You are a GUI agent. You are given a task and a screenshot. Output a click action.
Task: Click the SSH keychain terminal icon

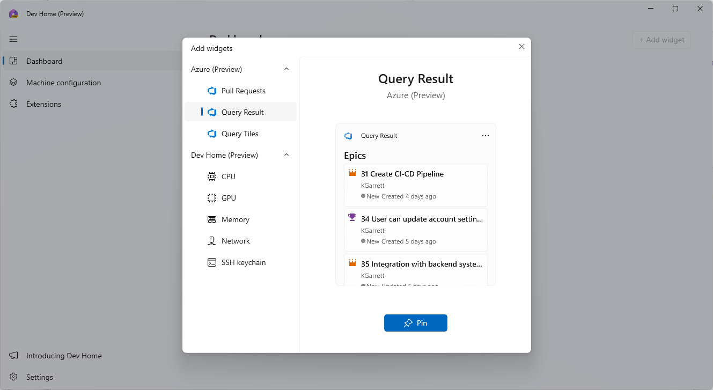[x=212, y=262]
